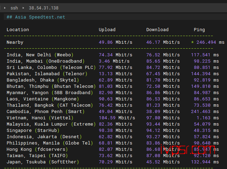Image resolution: width=227 pixels, height=169 pixels.
Task: Click Islamabad ping value 144.394
Action: coord(200,74)
